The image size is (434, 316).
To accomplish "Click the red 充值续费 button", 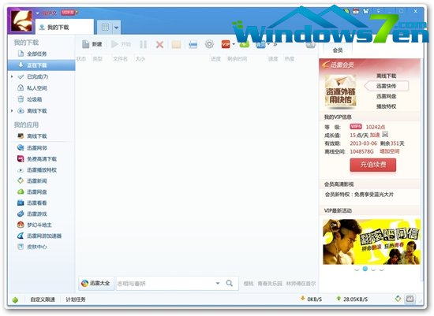I will coord(372,165).
